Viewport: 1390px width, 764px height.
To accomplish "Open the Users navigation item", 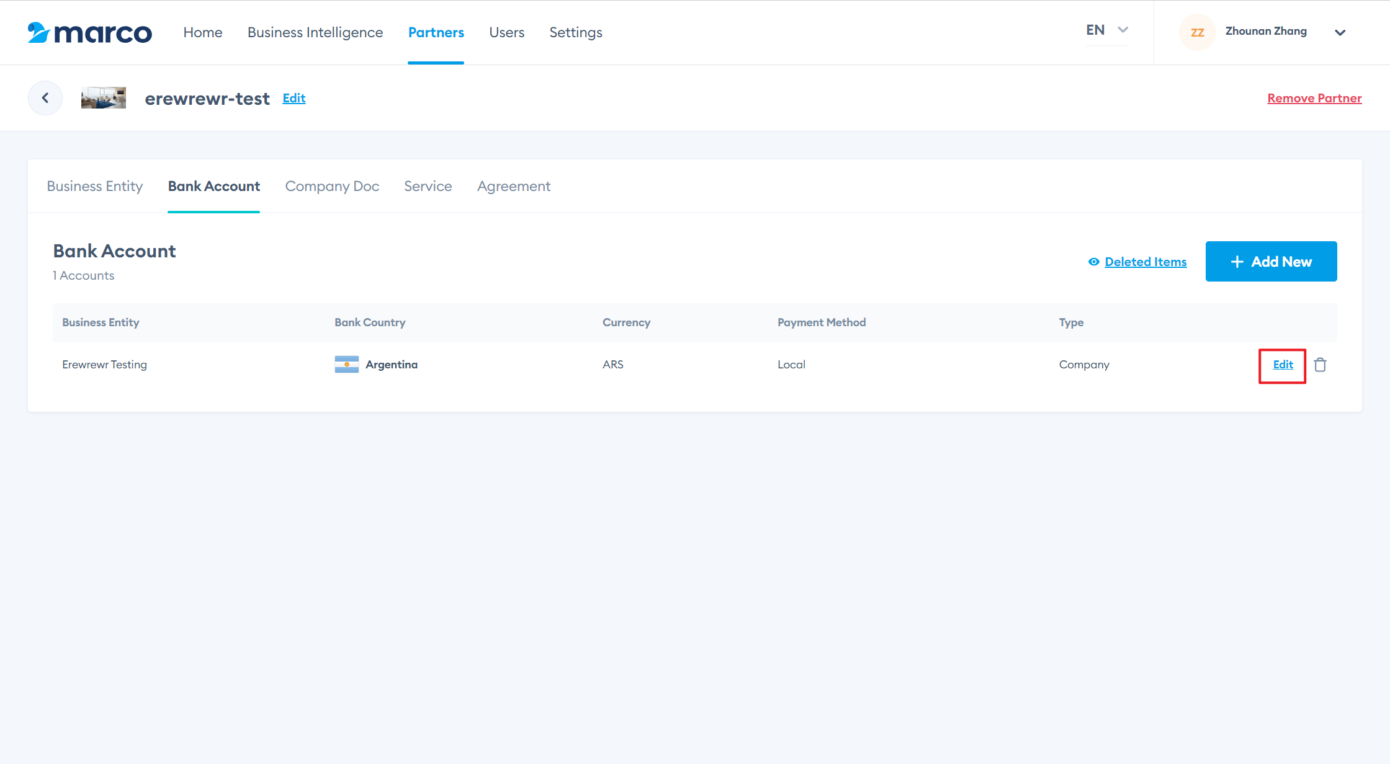I will [x=506, y=32].
